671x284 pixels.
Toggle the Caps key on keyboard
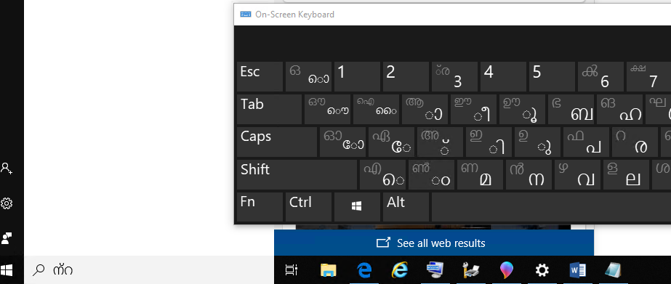277,142
